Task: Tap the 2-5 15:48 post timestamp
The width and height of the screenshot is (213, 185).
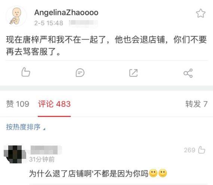Action: (x=49, y=23)
